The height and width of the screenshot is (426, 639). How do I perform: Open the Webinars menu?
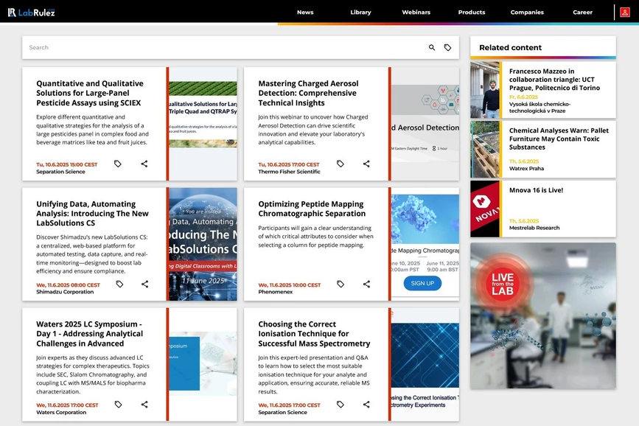(x=416, y=13)
